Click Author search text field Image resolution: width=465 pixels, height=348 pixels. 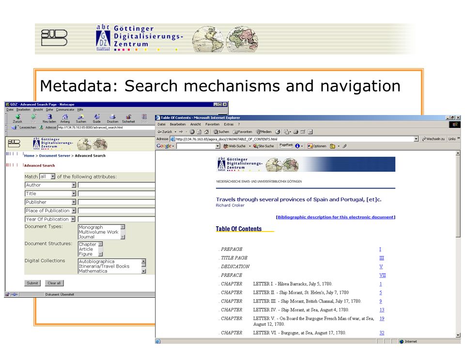point(116,185)
